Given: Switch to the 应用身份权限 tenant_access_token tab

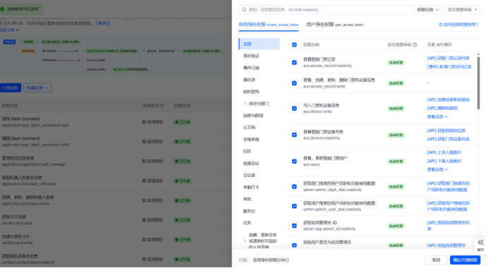Looking at the screenshot, I should [x=268, y=24].
